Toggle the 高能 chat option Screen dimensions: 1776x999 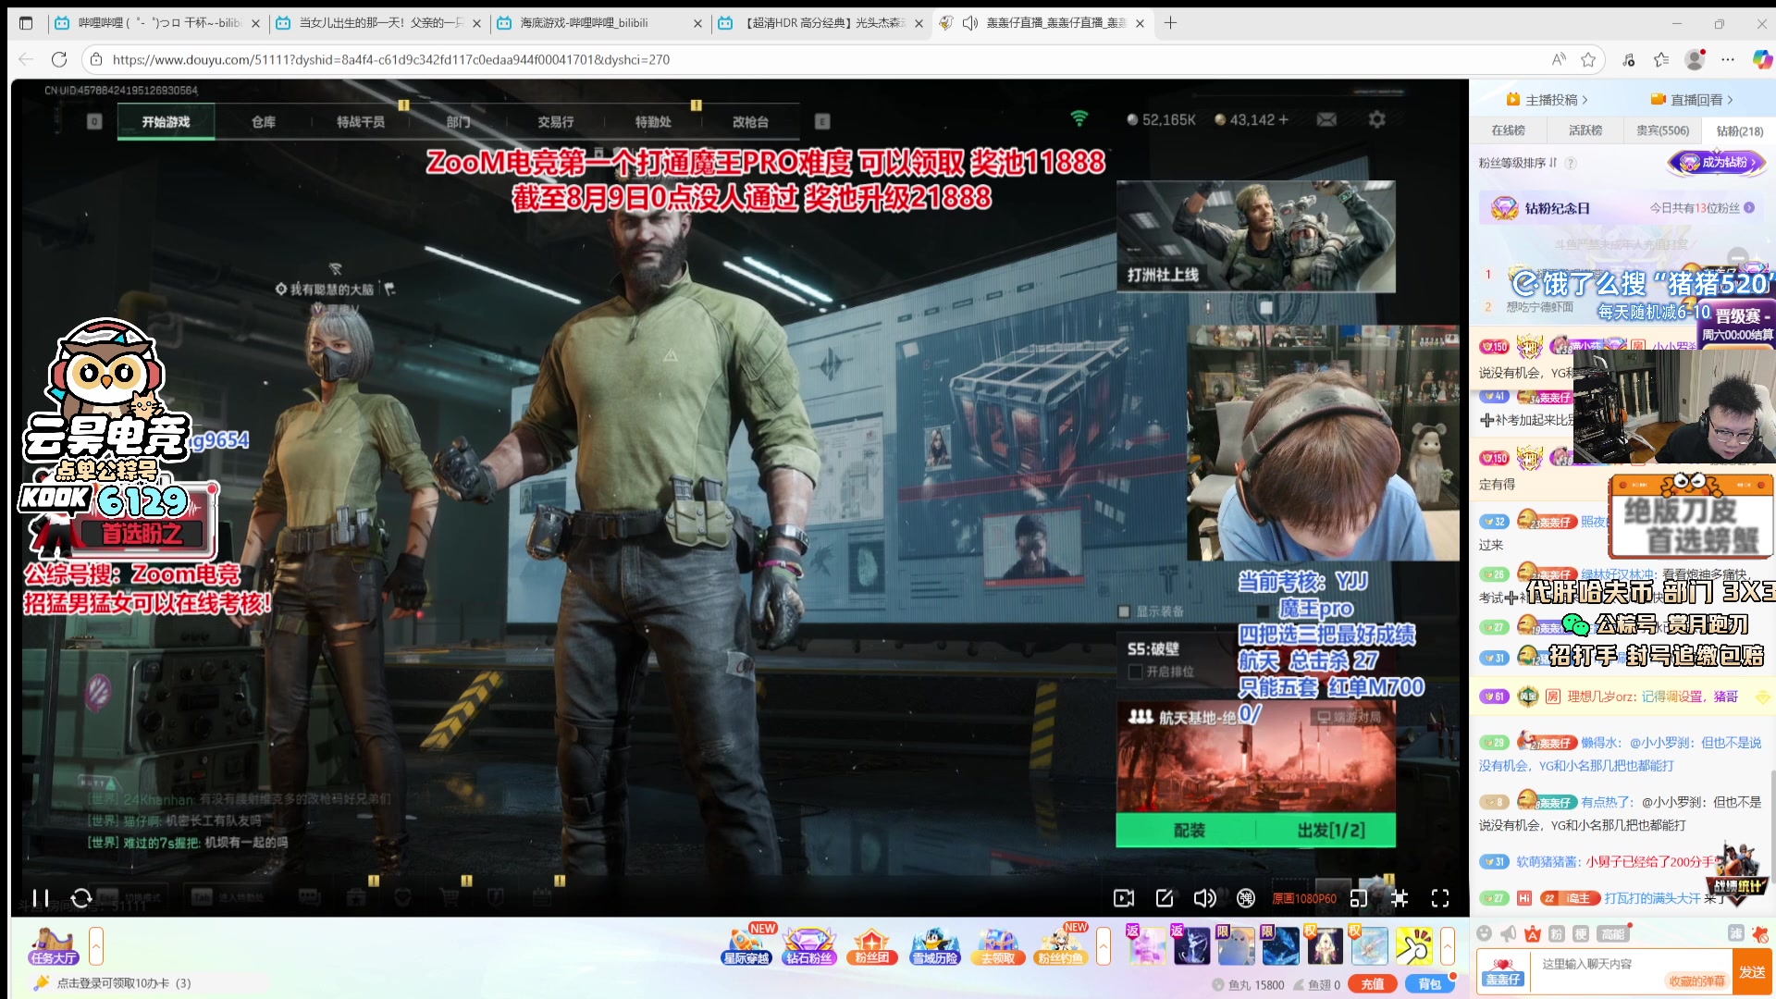1612,933
